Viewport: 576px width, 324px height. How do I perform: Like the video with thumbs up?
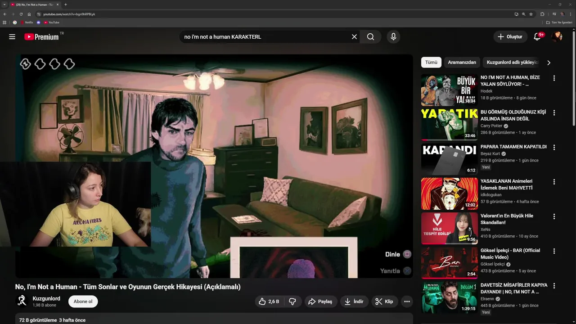[x=269, y=301]
